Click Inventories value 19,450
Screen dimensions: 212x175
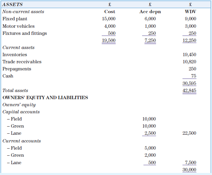(189, 54)
